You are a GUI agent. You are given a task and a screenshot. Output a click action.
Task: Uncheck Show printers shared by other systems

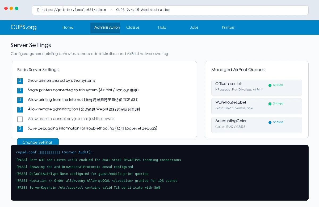tap(20, 81)
